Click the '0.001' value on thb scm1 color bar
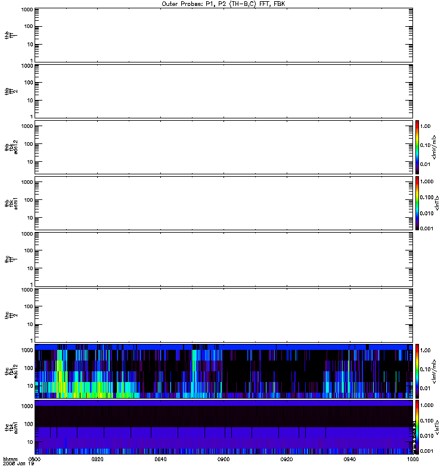Screen dimensions: 447x476 [x=427, y=228]
